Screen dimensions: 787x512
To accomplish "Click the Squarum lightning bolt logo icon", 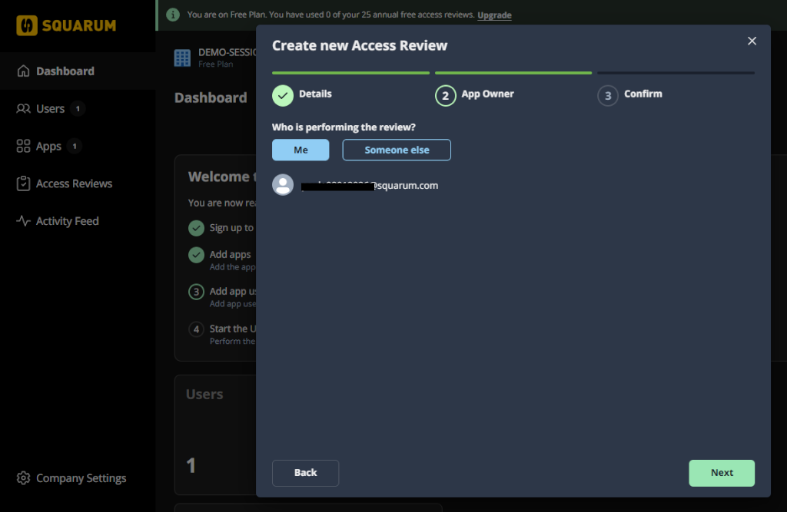I will coord(28,25).
